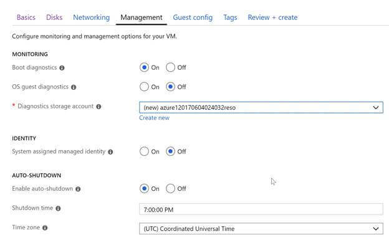
Task: Switch to the Basics tab
Action: click(x=26, y=17)
